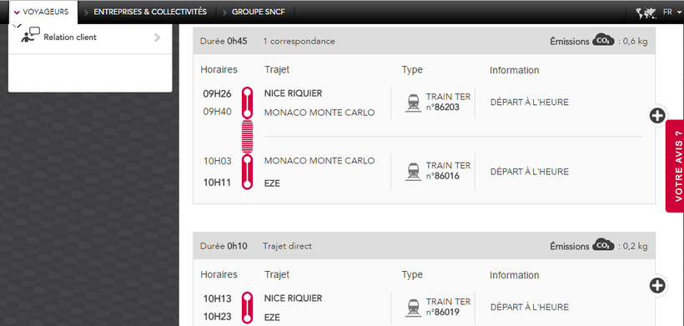This screenshot has width=684, height=326.
Task: Open the Relation client chevron arrow
Action: coord(158,38)
